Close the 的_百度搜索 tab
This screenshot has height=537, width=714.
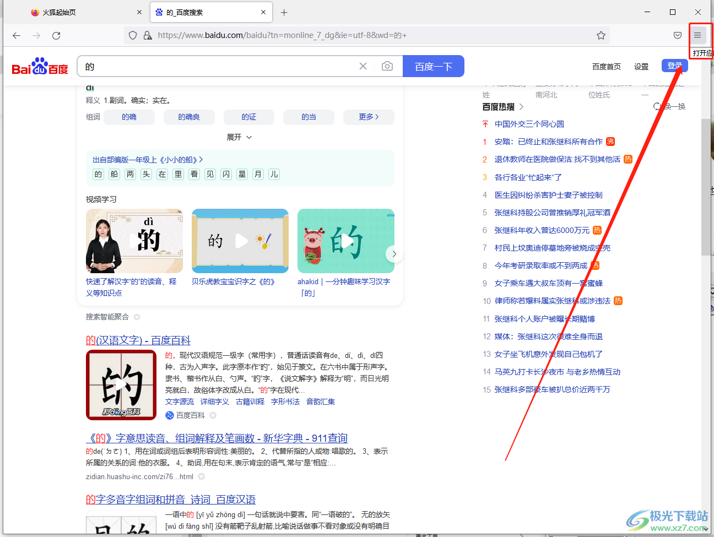(x=263, y=12)
